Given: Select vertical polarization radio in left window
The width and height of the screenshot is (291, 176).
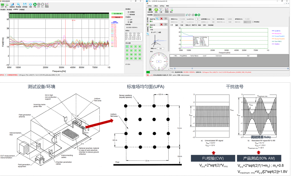Looking at the screenshot, I should 128,22.
